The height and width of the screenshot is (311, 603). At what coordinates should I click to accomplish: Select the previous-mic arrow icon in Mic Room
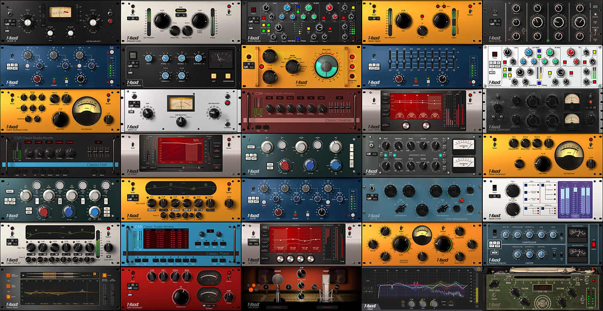click(x=266, y=287)
